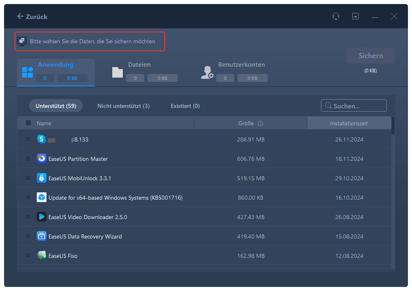Viewport: 412px width, 291px height.
Task: Click the Anwendung tiles icon
Action: tap(27, 72)
